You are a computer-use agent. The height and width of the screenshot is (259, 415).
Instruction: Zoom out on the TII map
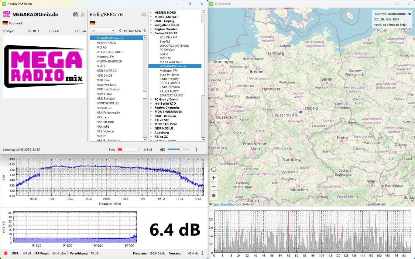tap(214, 187)
